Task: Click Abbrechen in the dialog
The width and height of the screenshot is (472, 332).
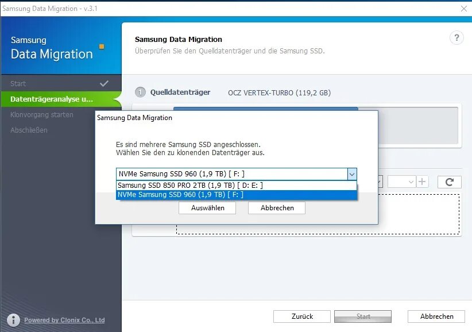Action: click(x=277, y=208)
